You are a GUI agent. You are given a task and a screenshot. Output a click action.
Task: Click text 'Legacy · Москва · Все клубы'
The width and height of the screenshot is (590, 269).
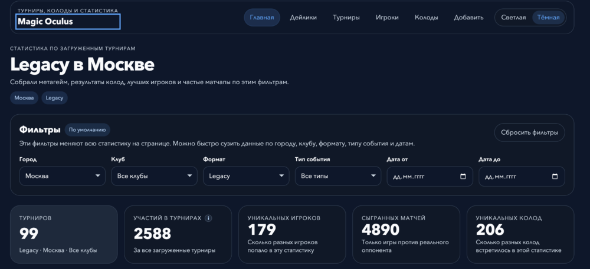(x=58, y=250)
